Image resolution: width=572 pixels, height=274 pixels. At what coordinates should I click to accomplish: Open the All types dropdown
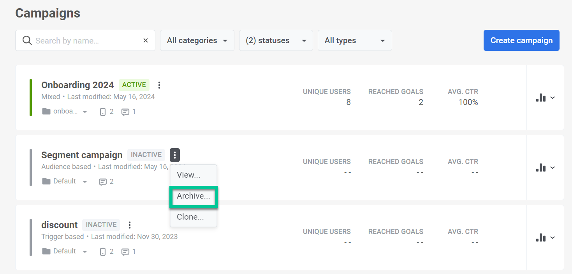(x=354, y=40)
